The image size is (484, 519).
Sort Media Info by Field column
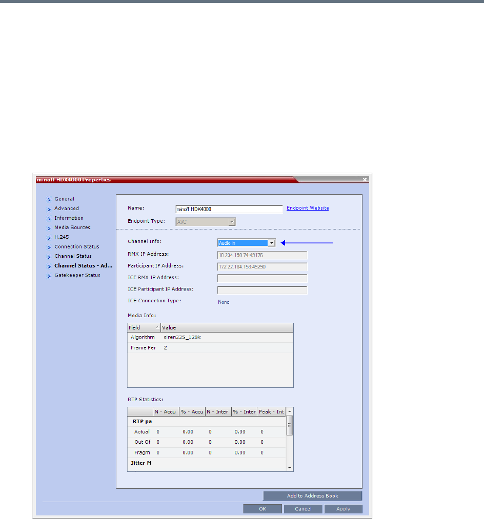pos(144,328)
